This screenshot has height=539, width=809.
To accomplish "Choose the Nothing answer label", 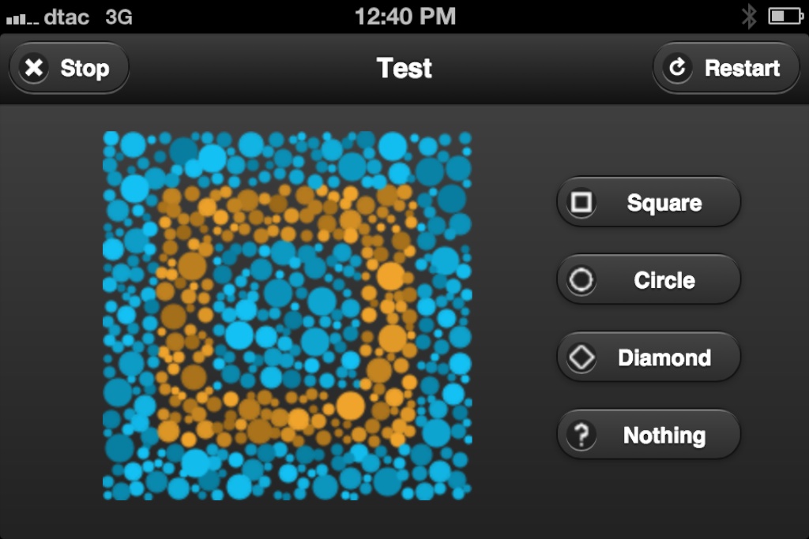I will click(664, 436).
